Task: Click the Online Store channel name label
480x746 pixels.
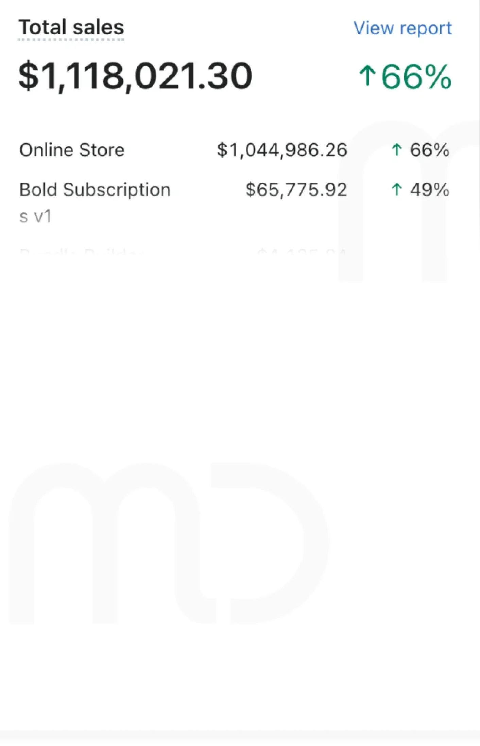Action: 71,149
